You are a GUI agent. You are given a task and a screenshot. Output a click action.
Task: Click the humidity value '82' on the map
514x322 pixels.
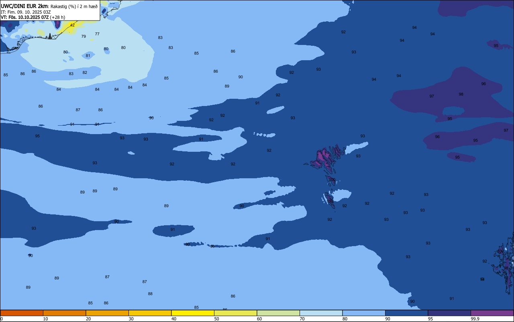pyautogui.click(x=85, y=73)
